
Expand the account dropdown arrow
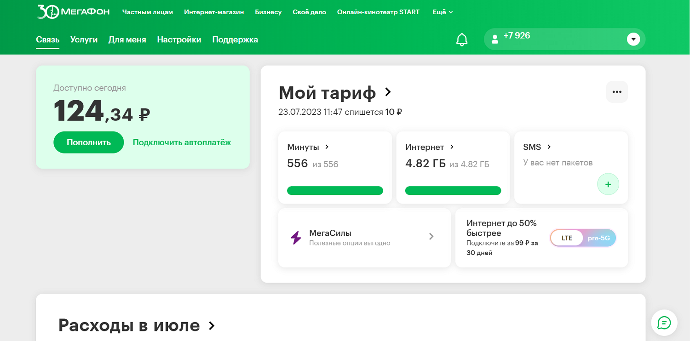point(633,40)
